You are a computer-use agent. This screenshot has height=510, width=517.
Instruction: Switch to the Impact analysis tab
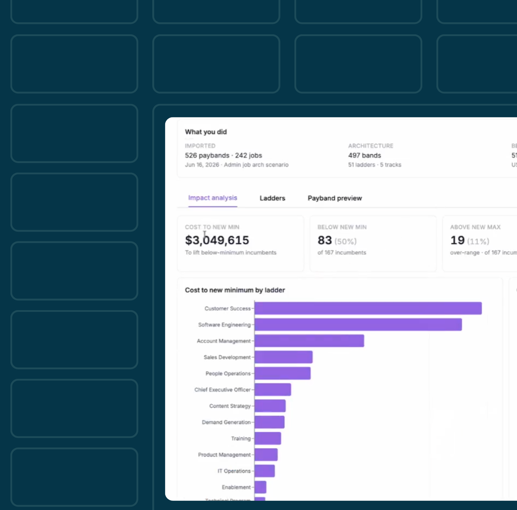point(213,198)
